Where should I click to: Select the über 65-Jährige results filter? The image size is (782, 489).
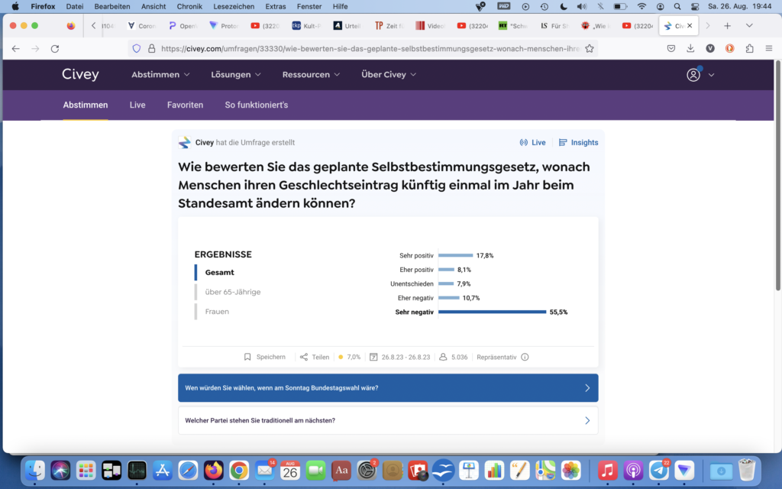(x=232, y=292)
